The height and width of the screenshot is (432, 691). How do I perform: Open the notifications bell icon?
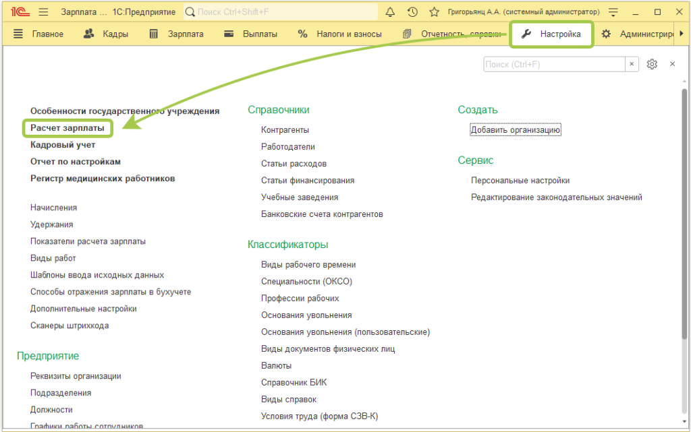click(391, 12)
